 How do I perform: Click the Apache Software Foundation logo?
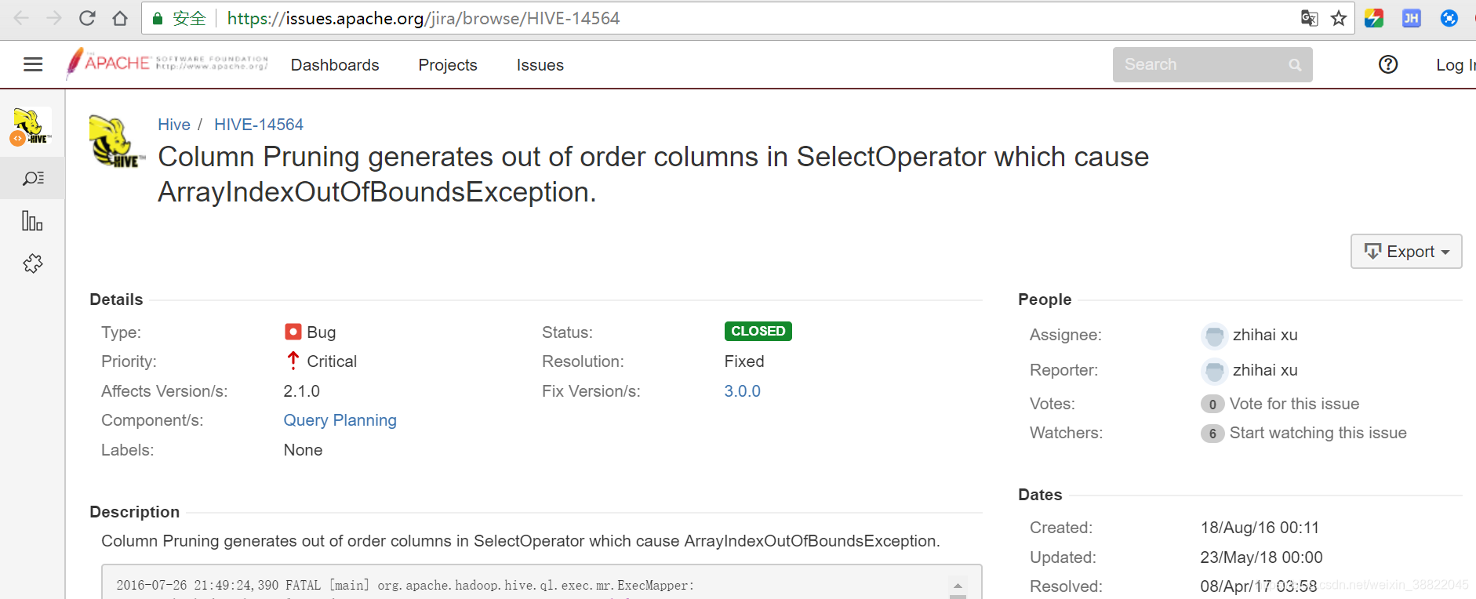167,64
